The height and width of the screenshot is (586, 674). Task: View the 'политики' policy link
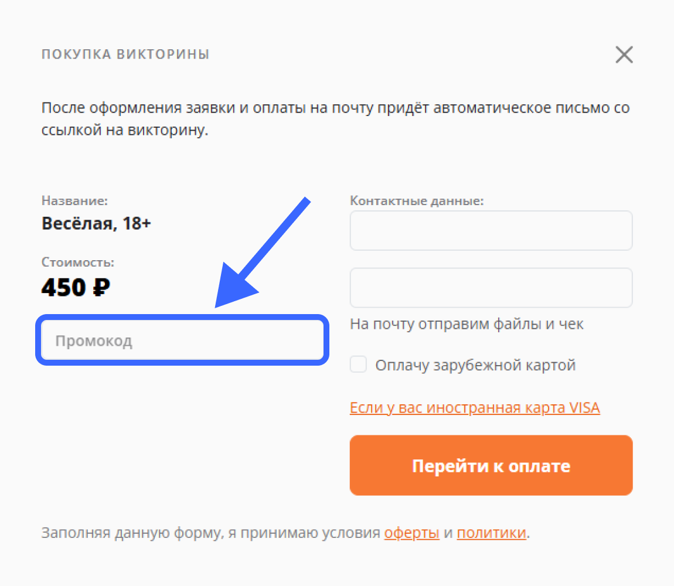491,533
